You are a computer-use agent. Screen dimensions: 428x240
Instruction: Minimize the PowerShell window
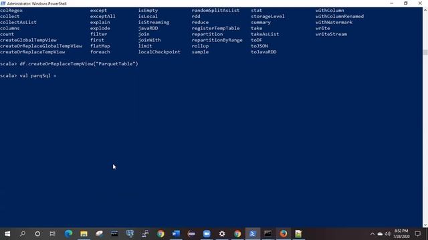pyautogui.click(x=392, y=3)
